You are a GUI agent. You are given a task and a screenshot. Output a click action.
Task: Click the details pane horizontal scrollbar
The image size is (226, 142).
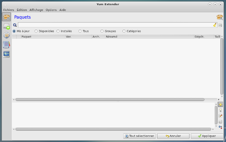coord(113,129)
